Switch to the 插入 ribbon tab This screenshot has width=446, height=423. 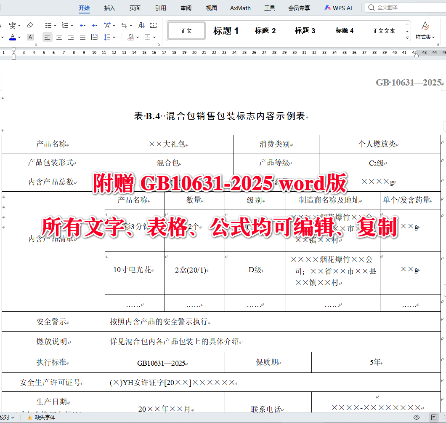tap(109, 7)
